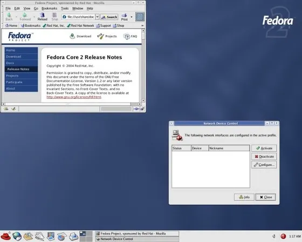Open the Shop bookmark folder
This screenshot has height=242, width=302.
119,25
